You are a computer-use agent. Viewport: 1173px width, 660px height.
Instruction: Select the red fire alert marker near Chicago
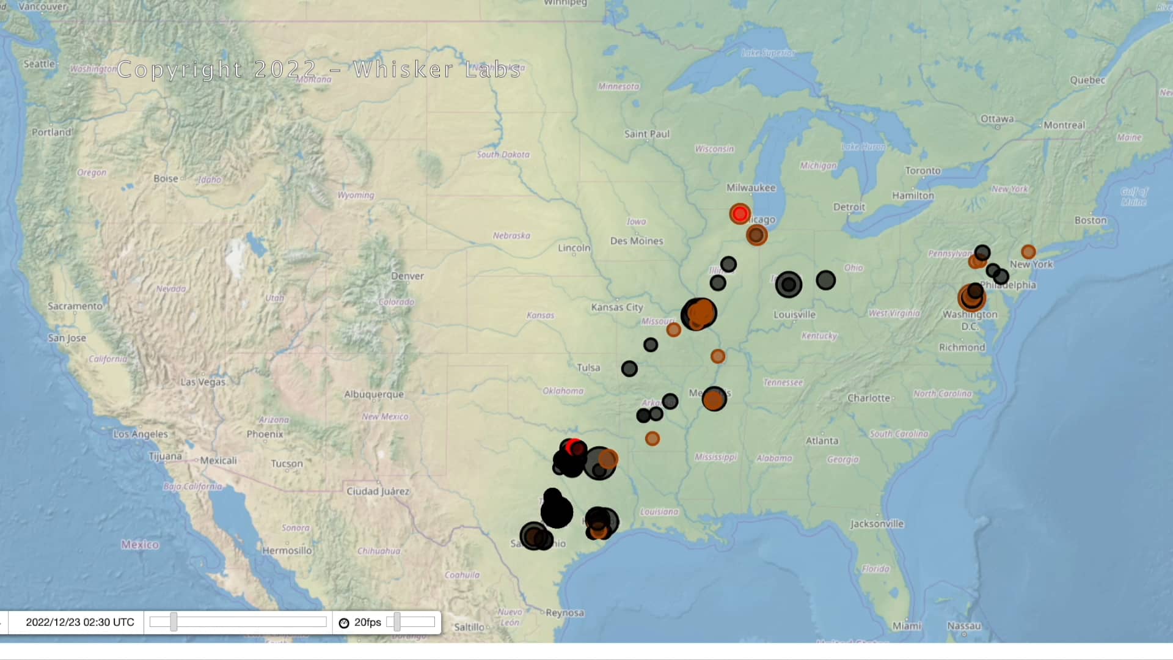pyautogui.click(x=740, y=215)
